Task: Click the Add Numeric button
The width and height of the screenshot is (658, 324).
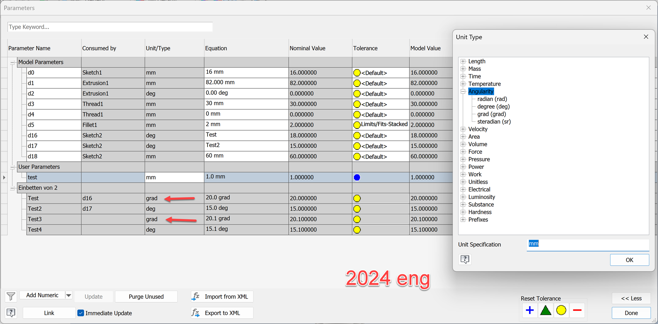Action: point(42,295)
